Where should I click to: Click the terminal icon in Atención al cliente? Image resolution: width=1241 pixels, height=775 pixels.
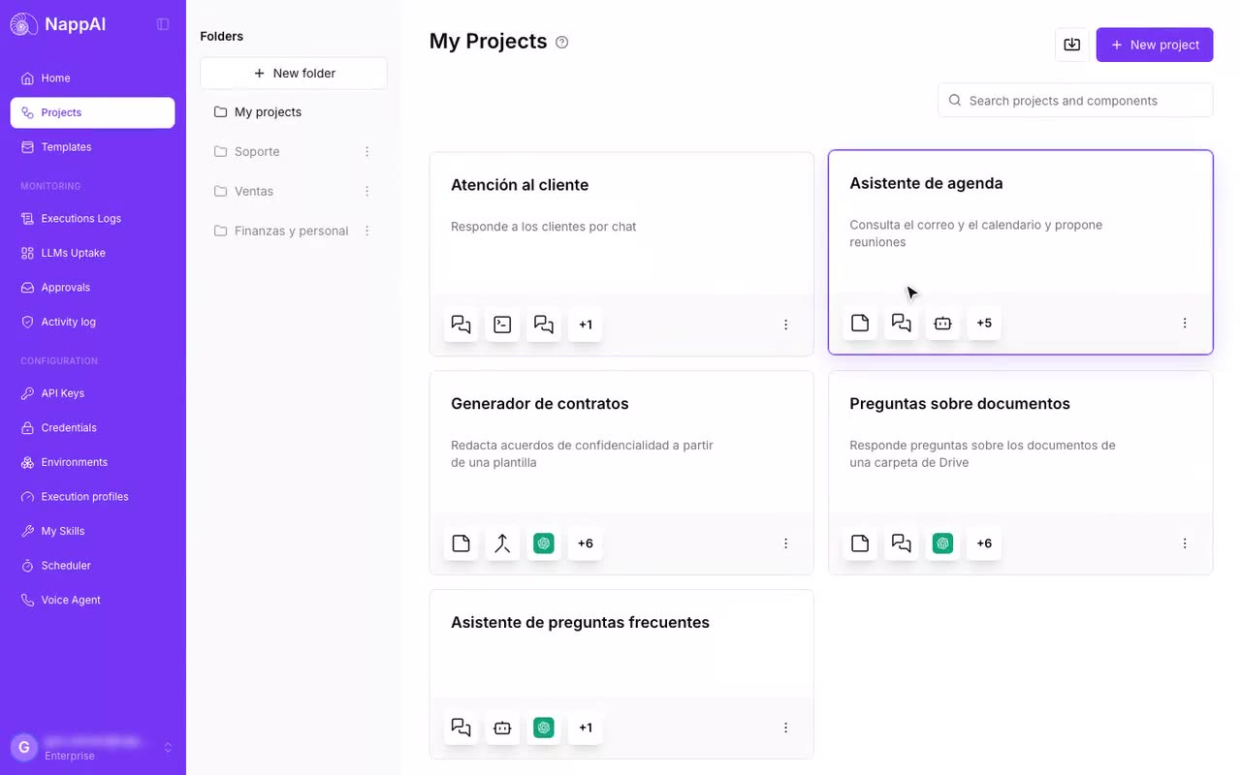click(x=502, y=325)
